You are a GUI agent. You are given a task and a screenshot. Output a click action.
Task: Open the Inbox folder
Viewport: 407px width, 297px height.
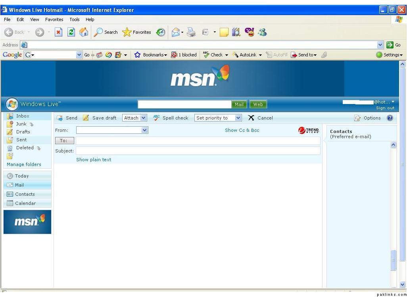pyautogui.click(x=23, y=116)
